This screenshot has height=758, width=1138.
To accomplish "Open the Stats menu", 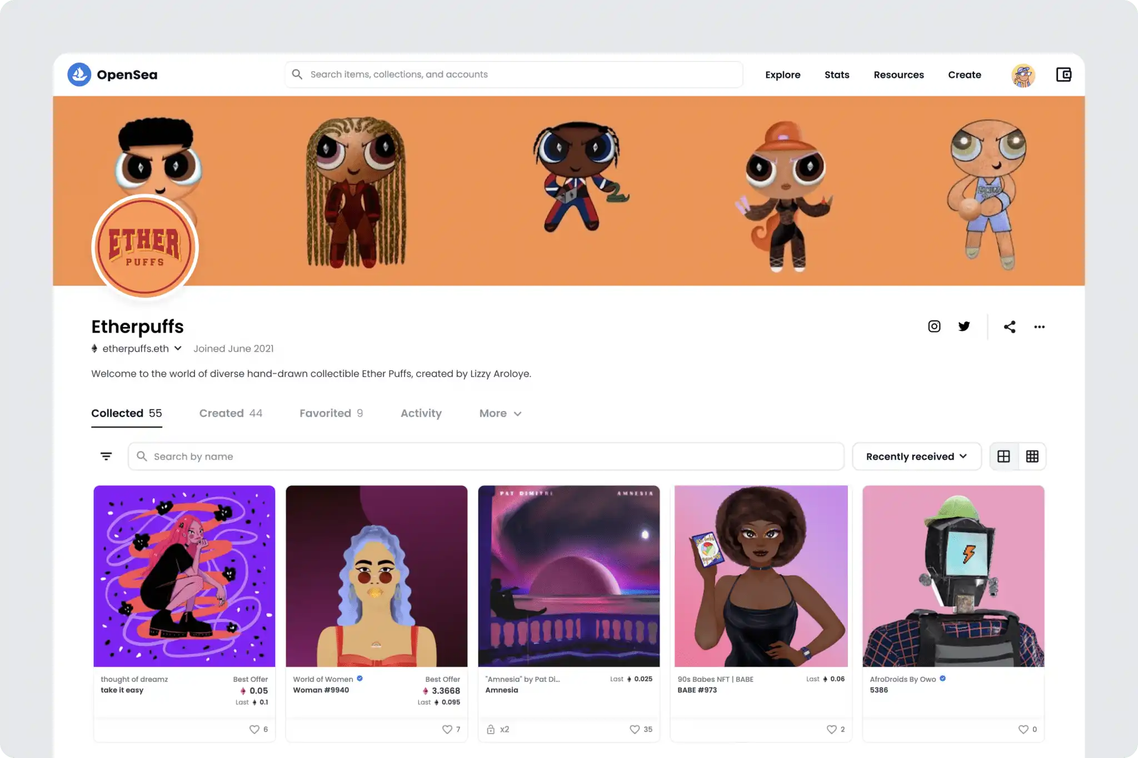I will tap(837, 74).
